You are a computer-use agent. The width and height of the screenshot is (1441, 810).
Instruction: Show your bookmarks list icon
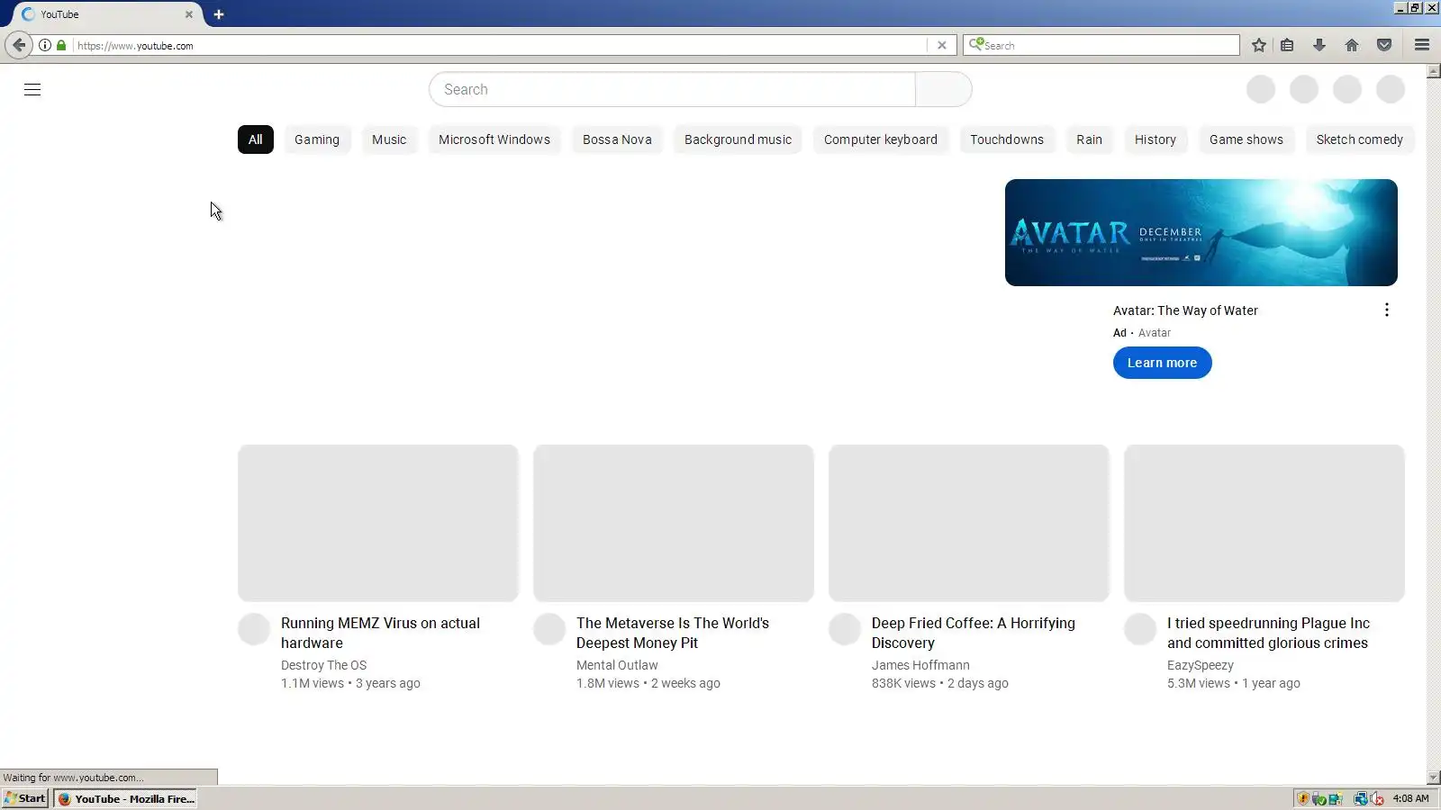click(1288, 45)
